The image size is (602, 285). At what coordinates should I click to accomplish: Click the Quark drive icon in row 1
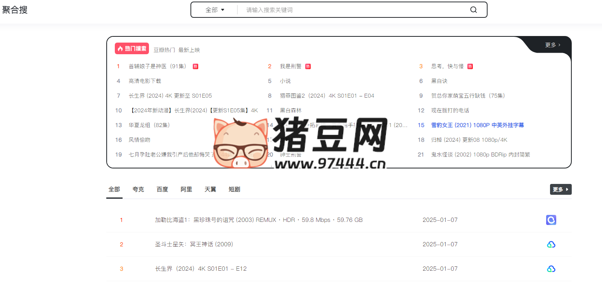click(551, 220)
